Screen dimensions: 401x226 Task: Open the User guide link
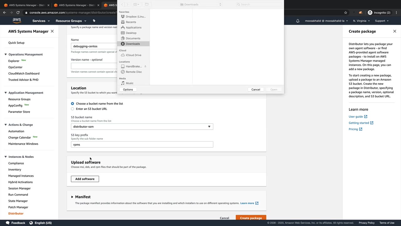(358, 117)
